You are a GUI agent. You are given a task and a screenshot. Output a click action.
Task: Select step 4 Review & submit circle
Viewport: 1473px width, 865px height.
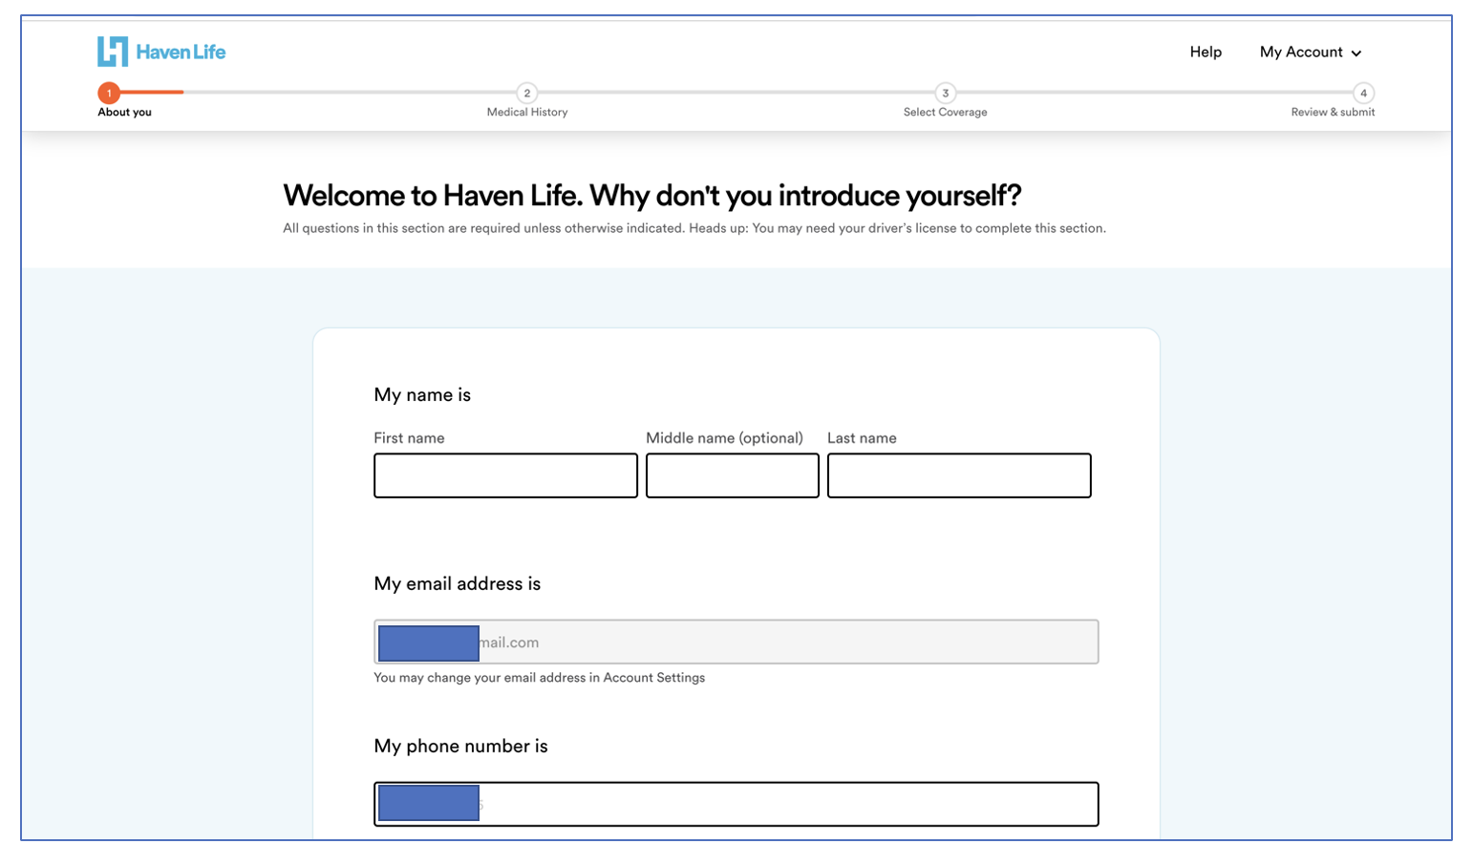1363,93
